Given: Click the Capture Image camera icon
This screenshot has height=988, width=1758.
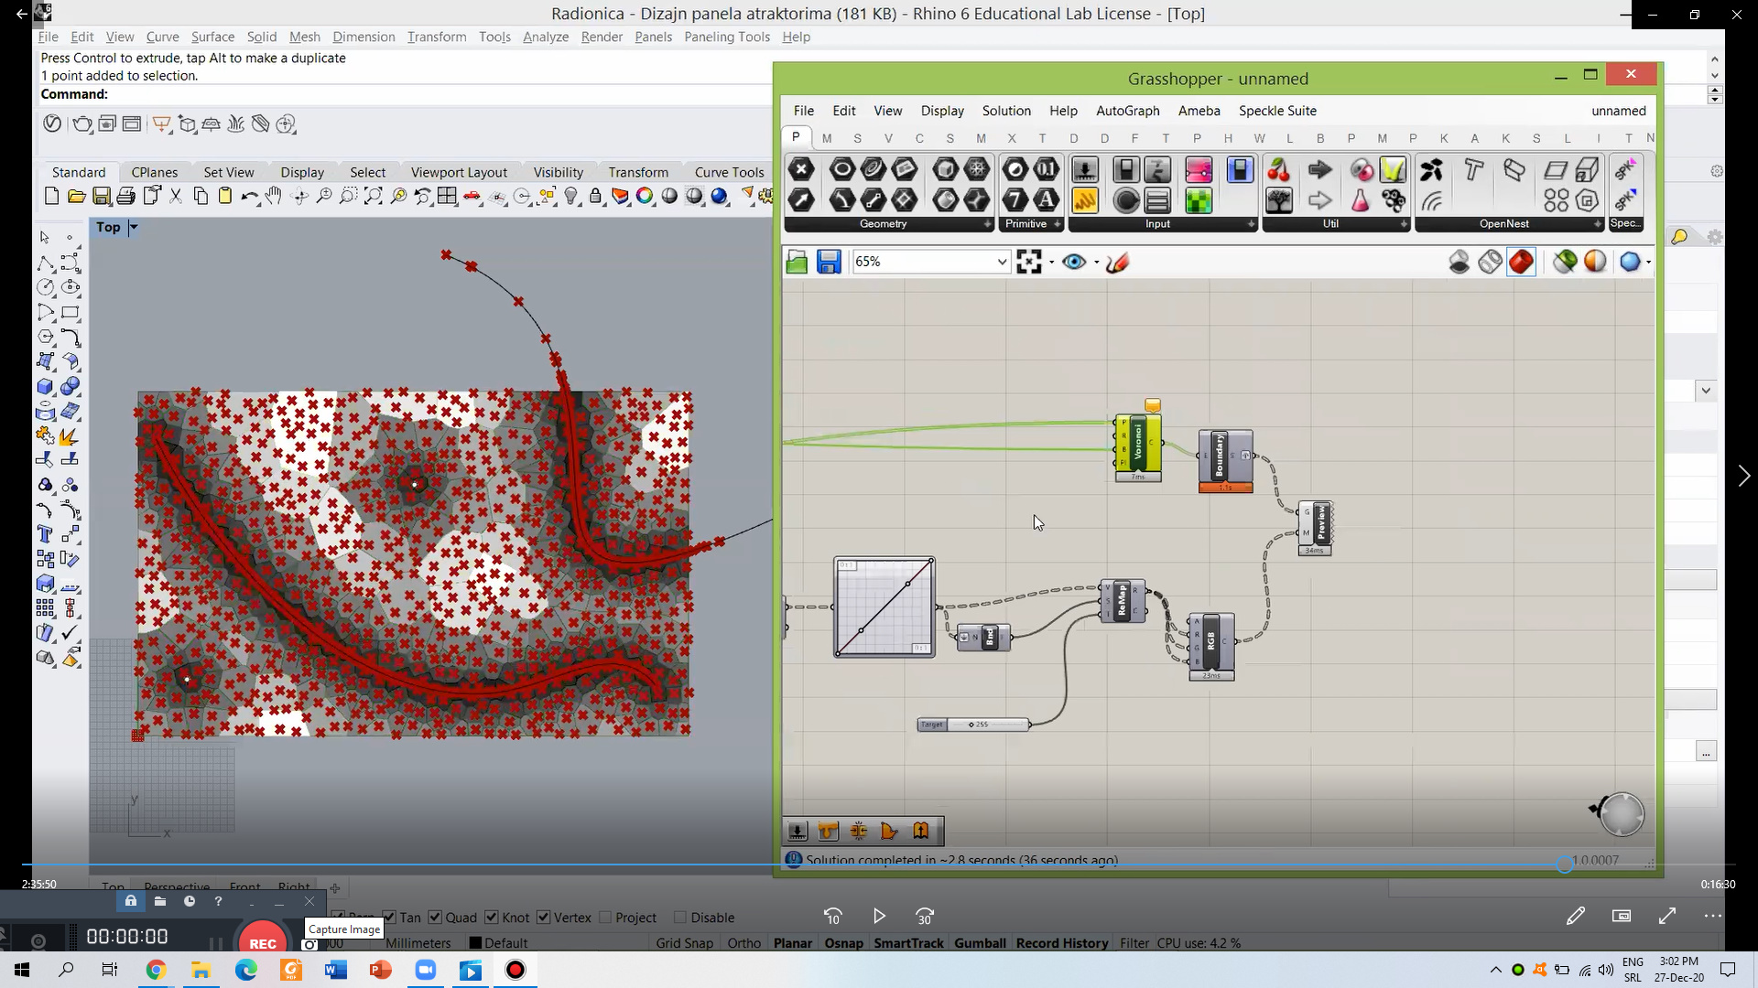Looking at the screenshot, I should pyautogui.click(x=310, y=944).
